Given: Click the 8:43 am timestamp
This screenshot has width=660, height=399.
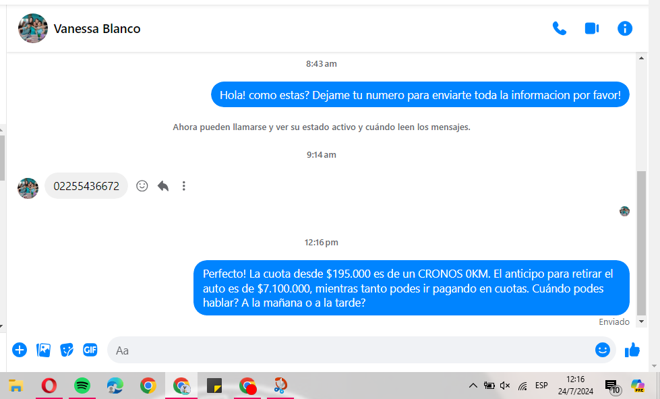Looking at the screenshot, I should pos(321,64).
